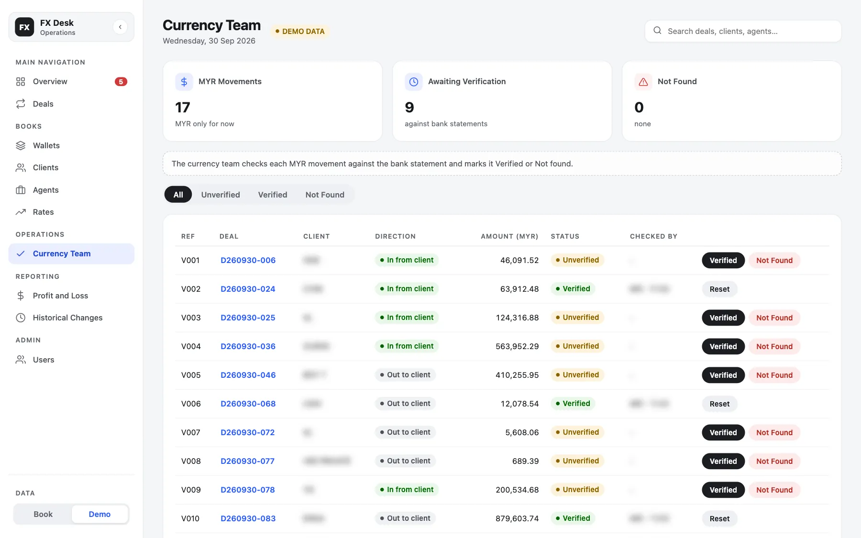Open the Historical Changes clock icon
The width and height of the screenshot is (861, 538).
(21, 318)
